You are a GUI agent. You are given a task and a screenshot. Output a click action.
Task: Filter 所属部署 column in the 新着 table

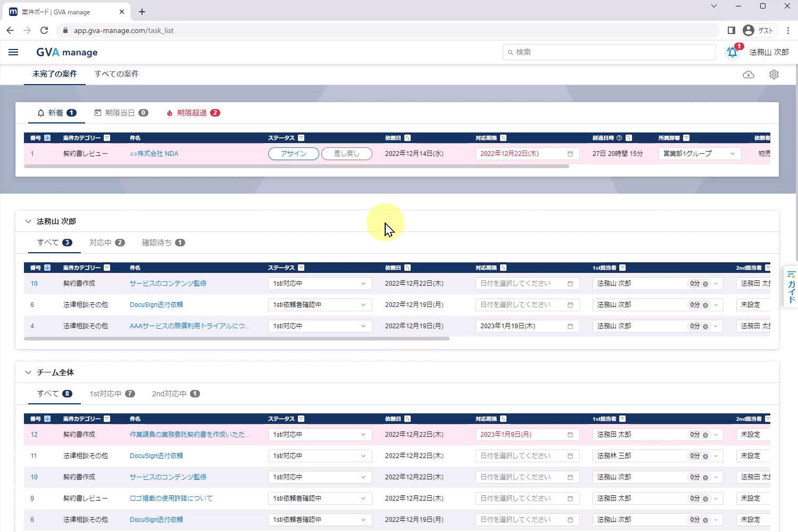point(686,138)
